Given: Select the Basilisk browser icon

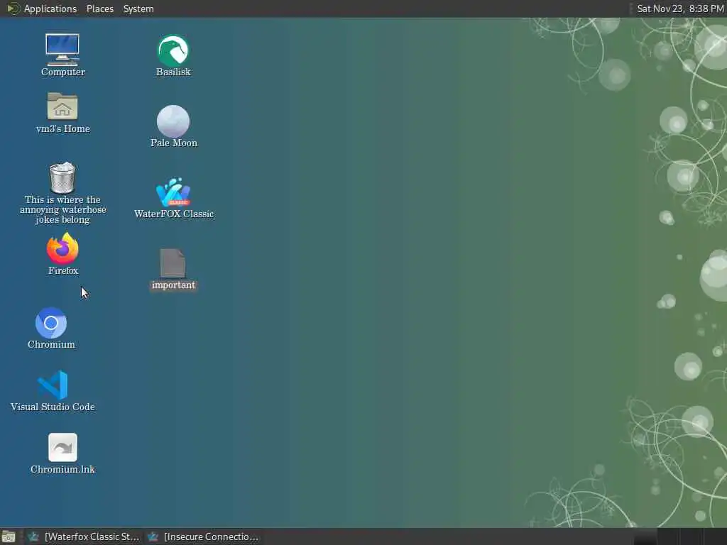Looking at the screenshot, I should pos(173,50).
